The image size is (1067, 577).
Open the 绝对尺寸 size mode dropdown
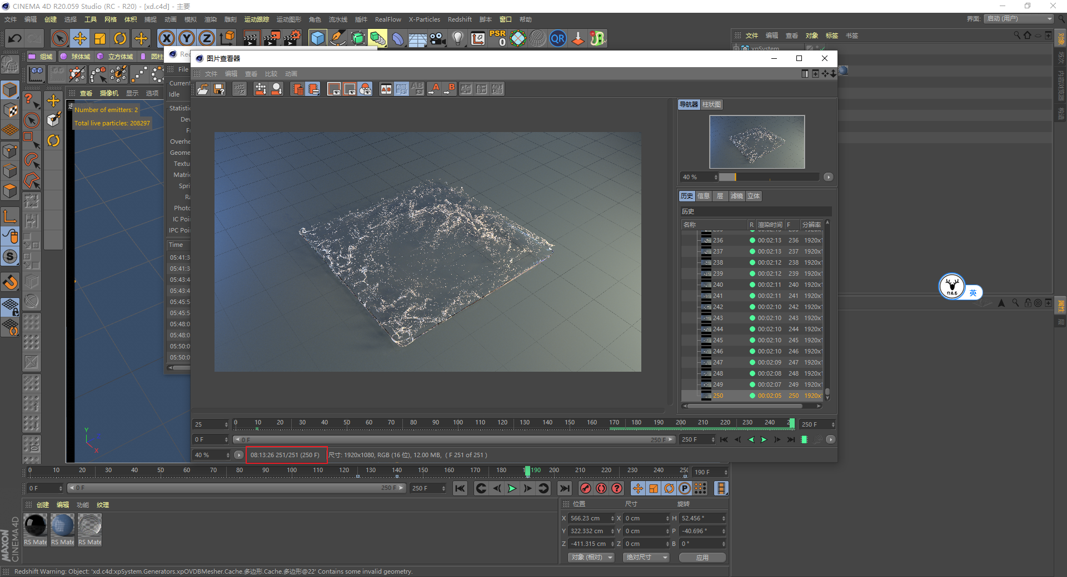pyautogui.click(x=646, y=557)
